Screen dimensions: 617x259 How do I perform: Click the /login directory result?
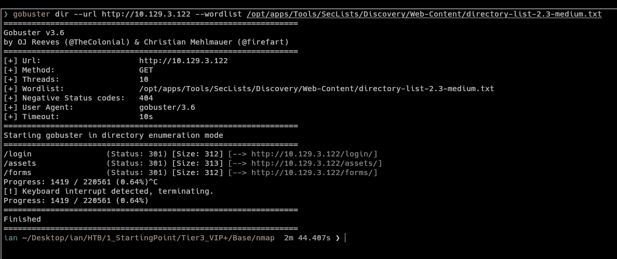18,154
